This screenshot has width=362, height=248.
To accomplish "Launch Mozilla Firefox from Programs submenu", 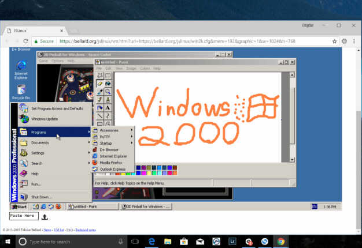I will [x=113, y=163].
